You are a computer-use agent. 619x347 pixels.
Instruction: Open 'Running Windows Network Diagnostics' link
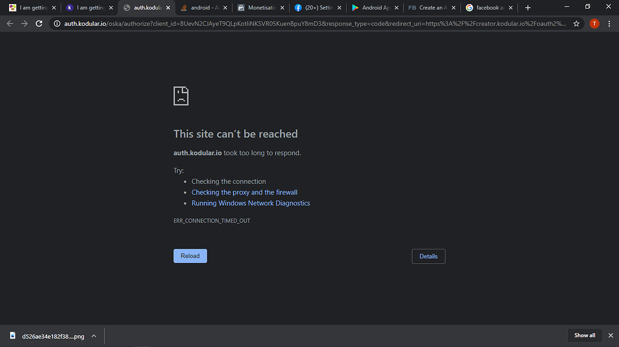[x=251, y=203]
